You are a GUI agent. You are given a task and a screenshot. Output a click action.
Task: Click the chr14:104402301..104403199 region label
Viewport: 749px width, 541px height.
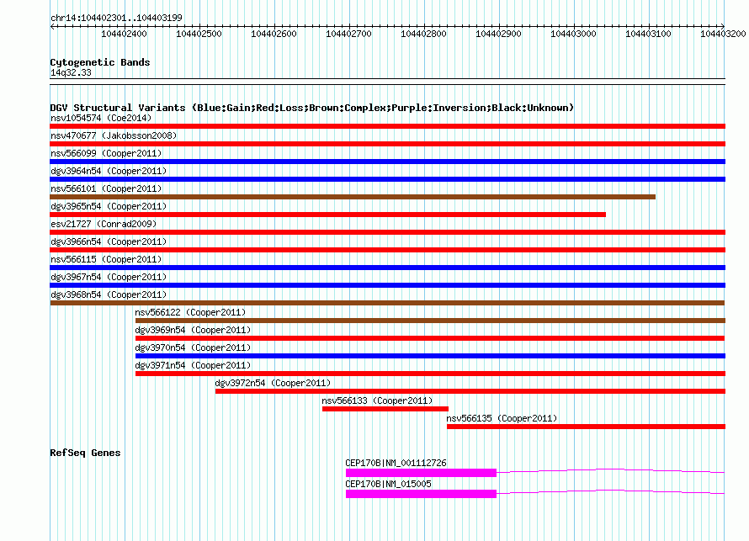coord(116,18)
